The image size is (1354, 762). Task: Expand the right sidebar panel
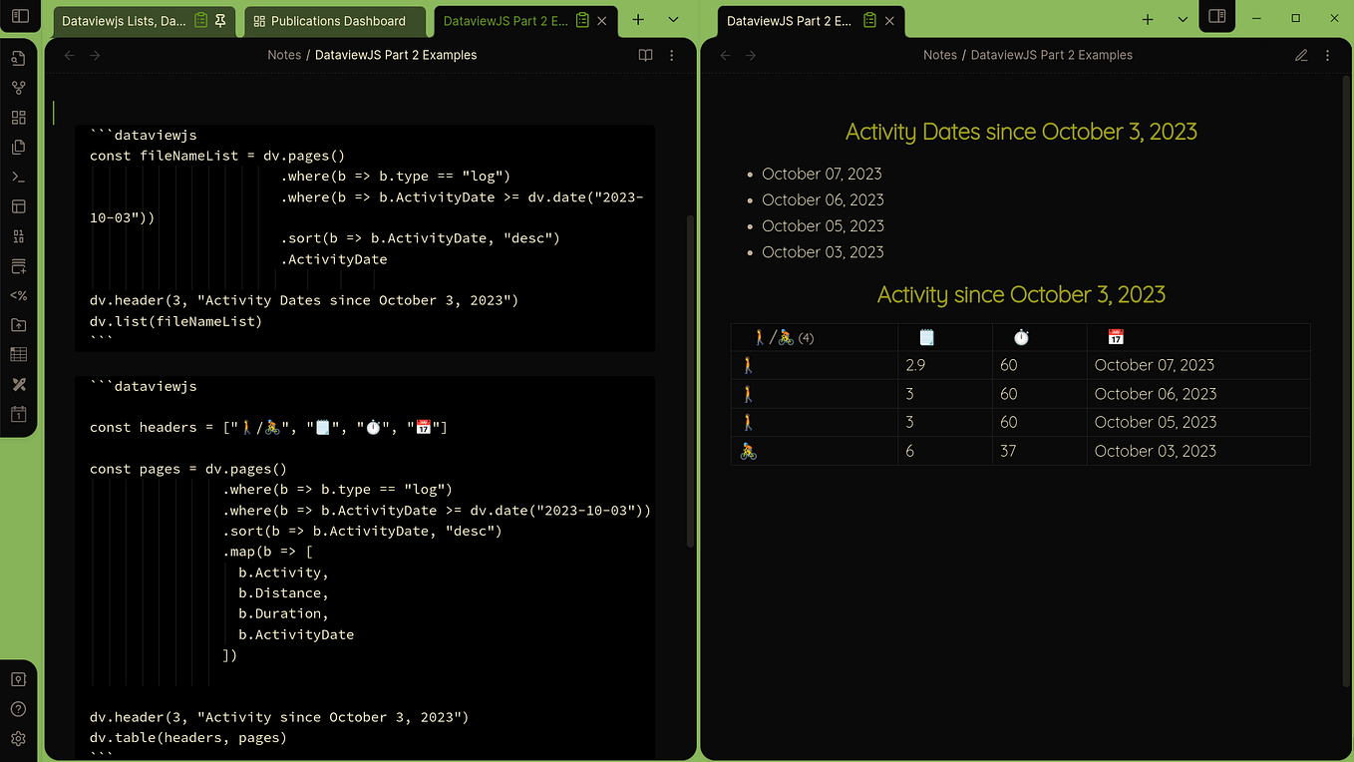(1216, 17)
